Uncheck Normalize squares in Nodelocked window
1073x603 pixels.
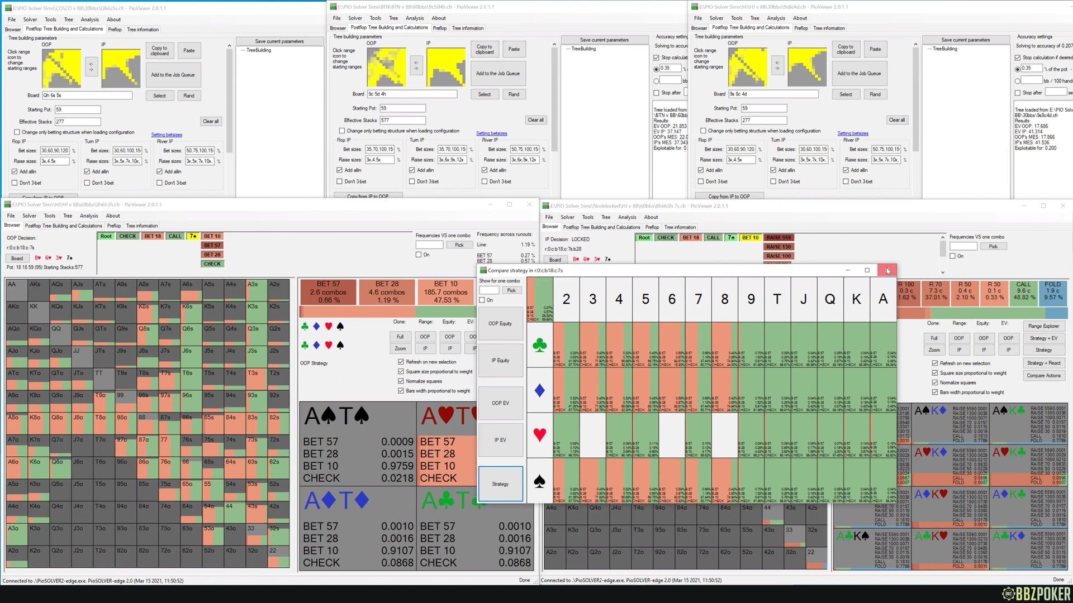935,382
